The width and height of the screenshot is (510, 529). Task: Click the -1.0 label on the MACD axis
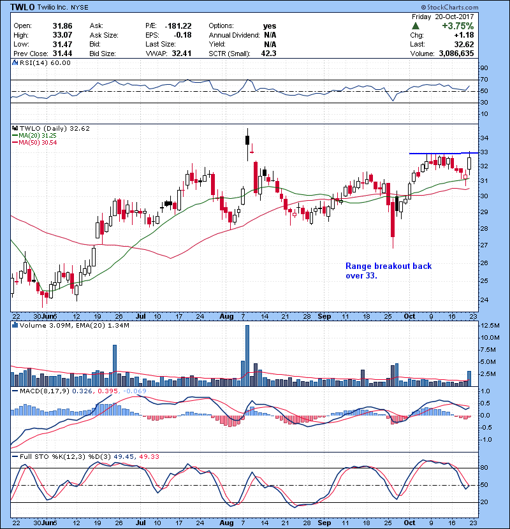point(485,440)
